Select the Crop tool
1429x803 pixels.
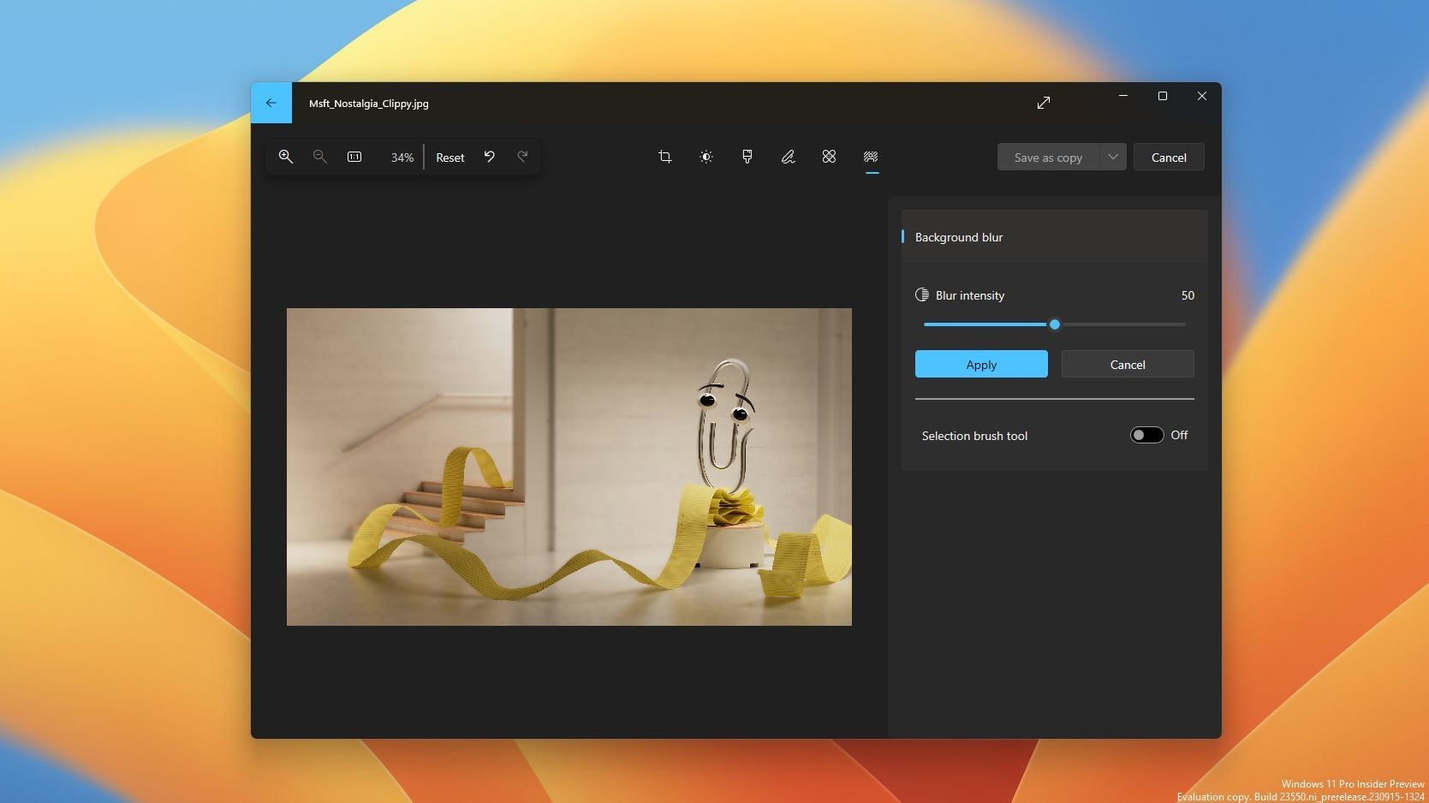point(664,157)
